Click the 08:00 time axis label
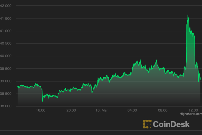The width and height of the screenshot is (202, 135). [163, 110]
